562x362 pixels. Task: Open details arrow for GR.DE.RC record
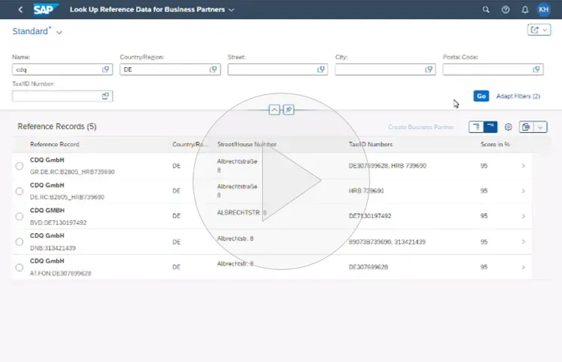coord(523,166)
